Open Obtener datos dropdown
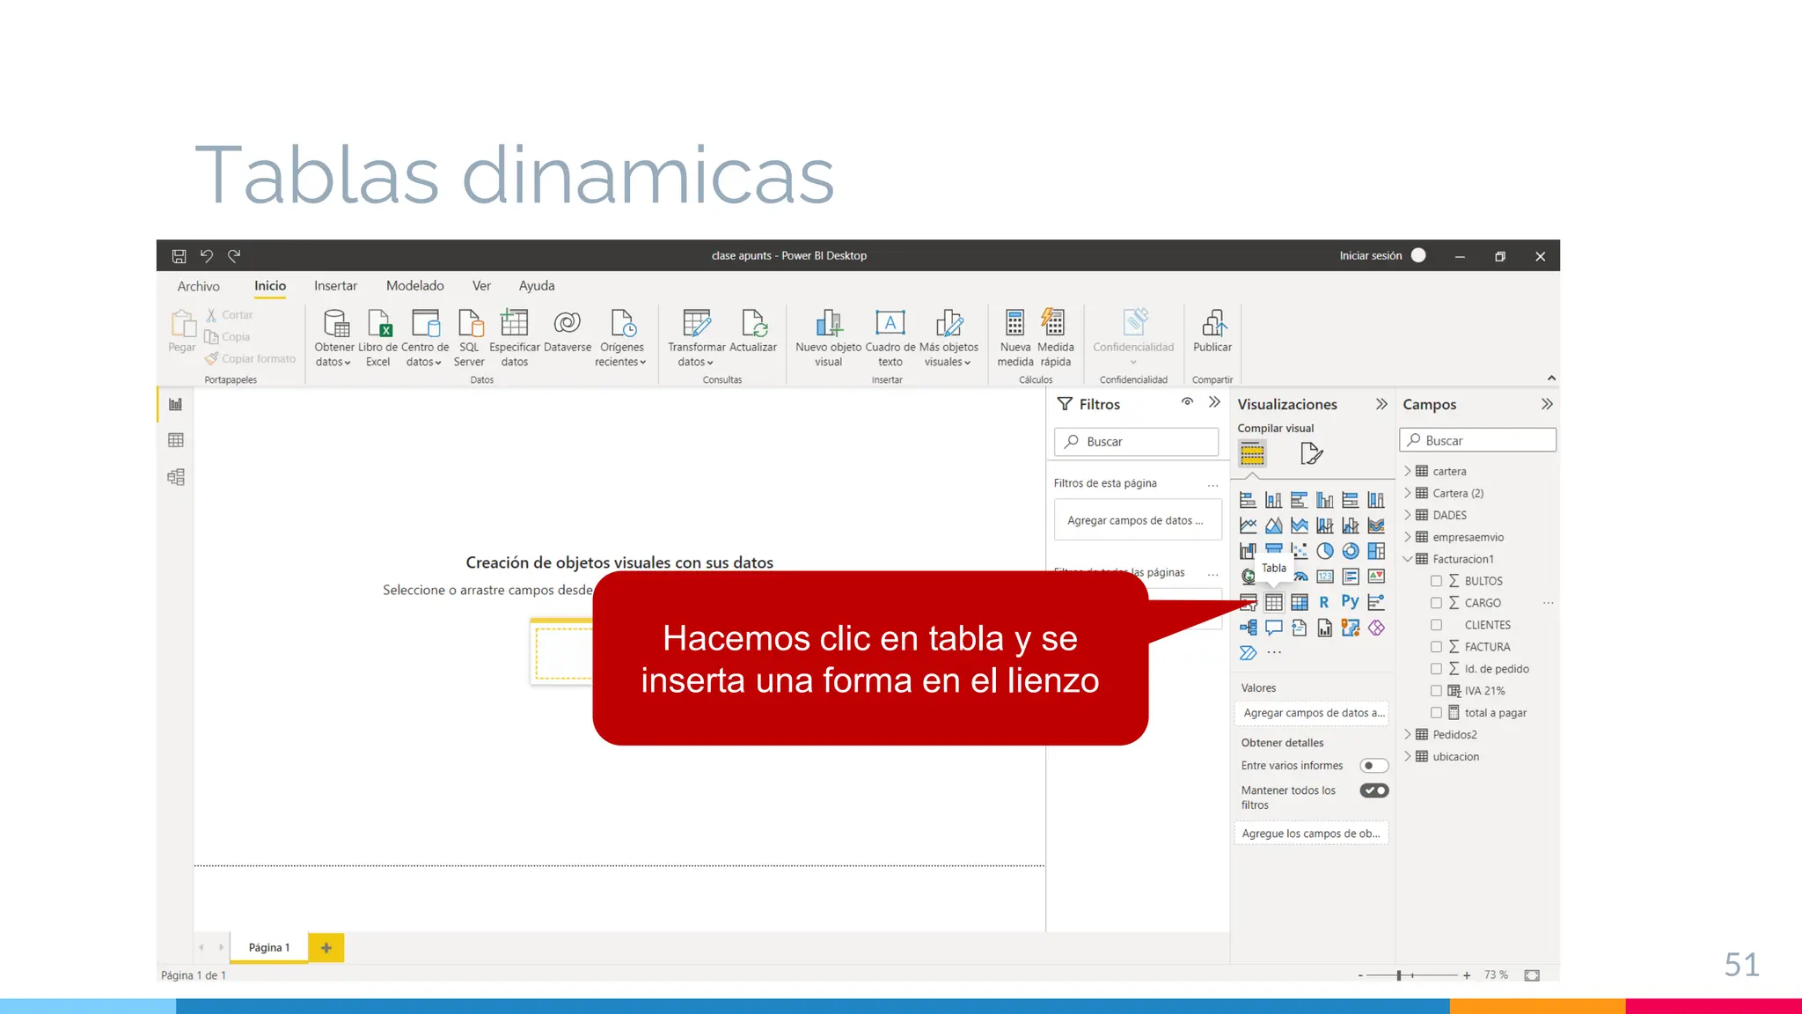Image resolution: width=1802 pixels, height=1014 pixels. [333, 338]
